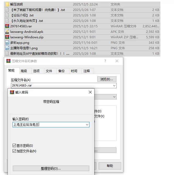Select file name 多彩app.png
This screenshot has height=175, width=174.
pos(20,43)
